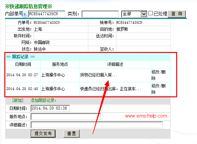The image size is (197, 144).
Task: Click the 详细描述 column header
Action: coord(115,64)
